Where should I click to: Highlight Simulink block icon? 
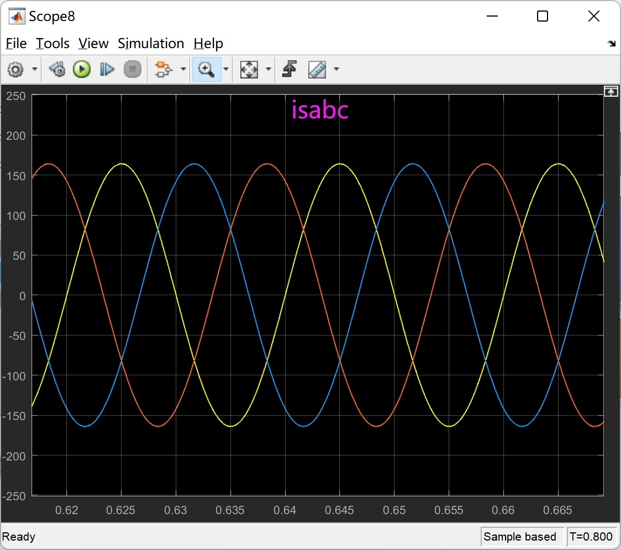tap(163, 69)
